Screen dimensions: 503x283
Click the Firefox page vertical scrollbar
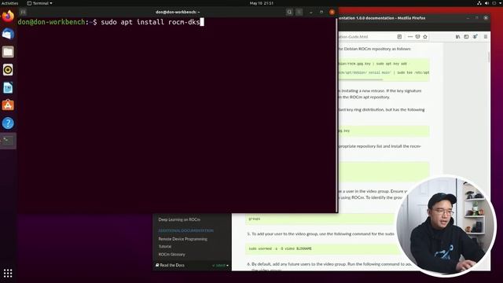[489, 57]
